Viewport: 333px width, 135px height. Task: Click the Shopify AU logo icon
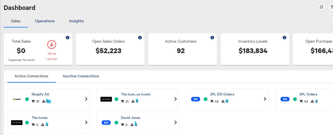(x=17, y=99)
